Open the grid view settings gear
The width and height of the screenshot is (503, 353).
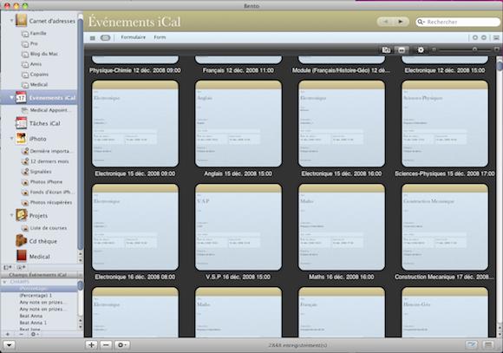coord(421,49)
